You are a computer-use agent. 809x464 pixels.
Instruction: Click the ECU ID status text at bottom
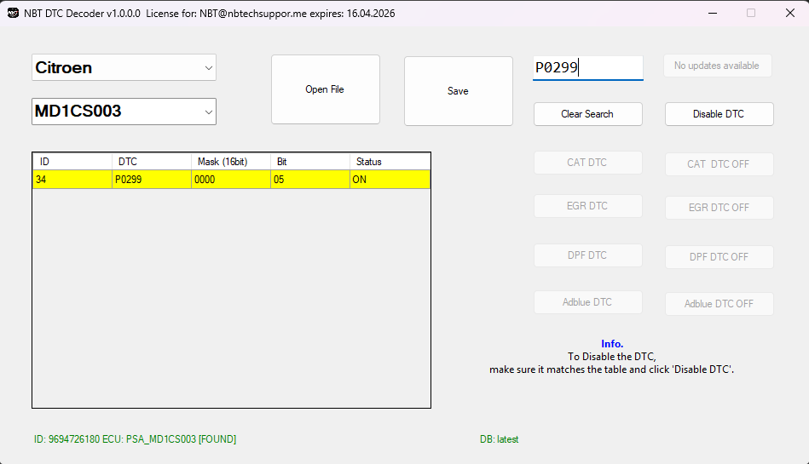[136, 439]
